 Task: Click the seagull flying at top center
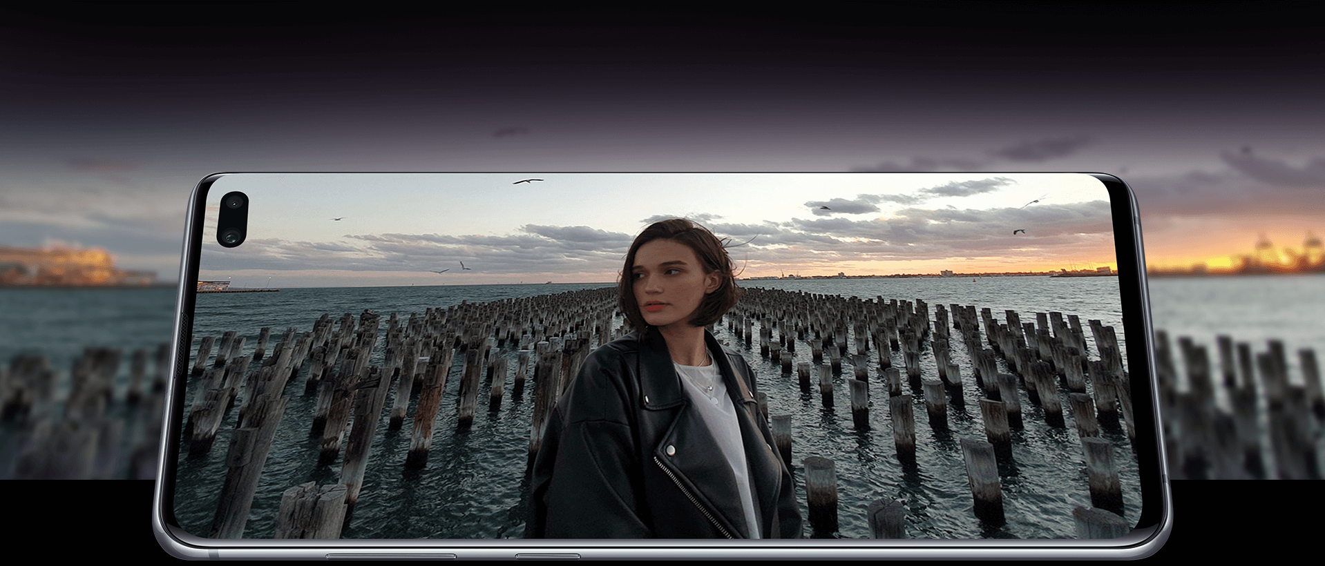point(528,182)
